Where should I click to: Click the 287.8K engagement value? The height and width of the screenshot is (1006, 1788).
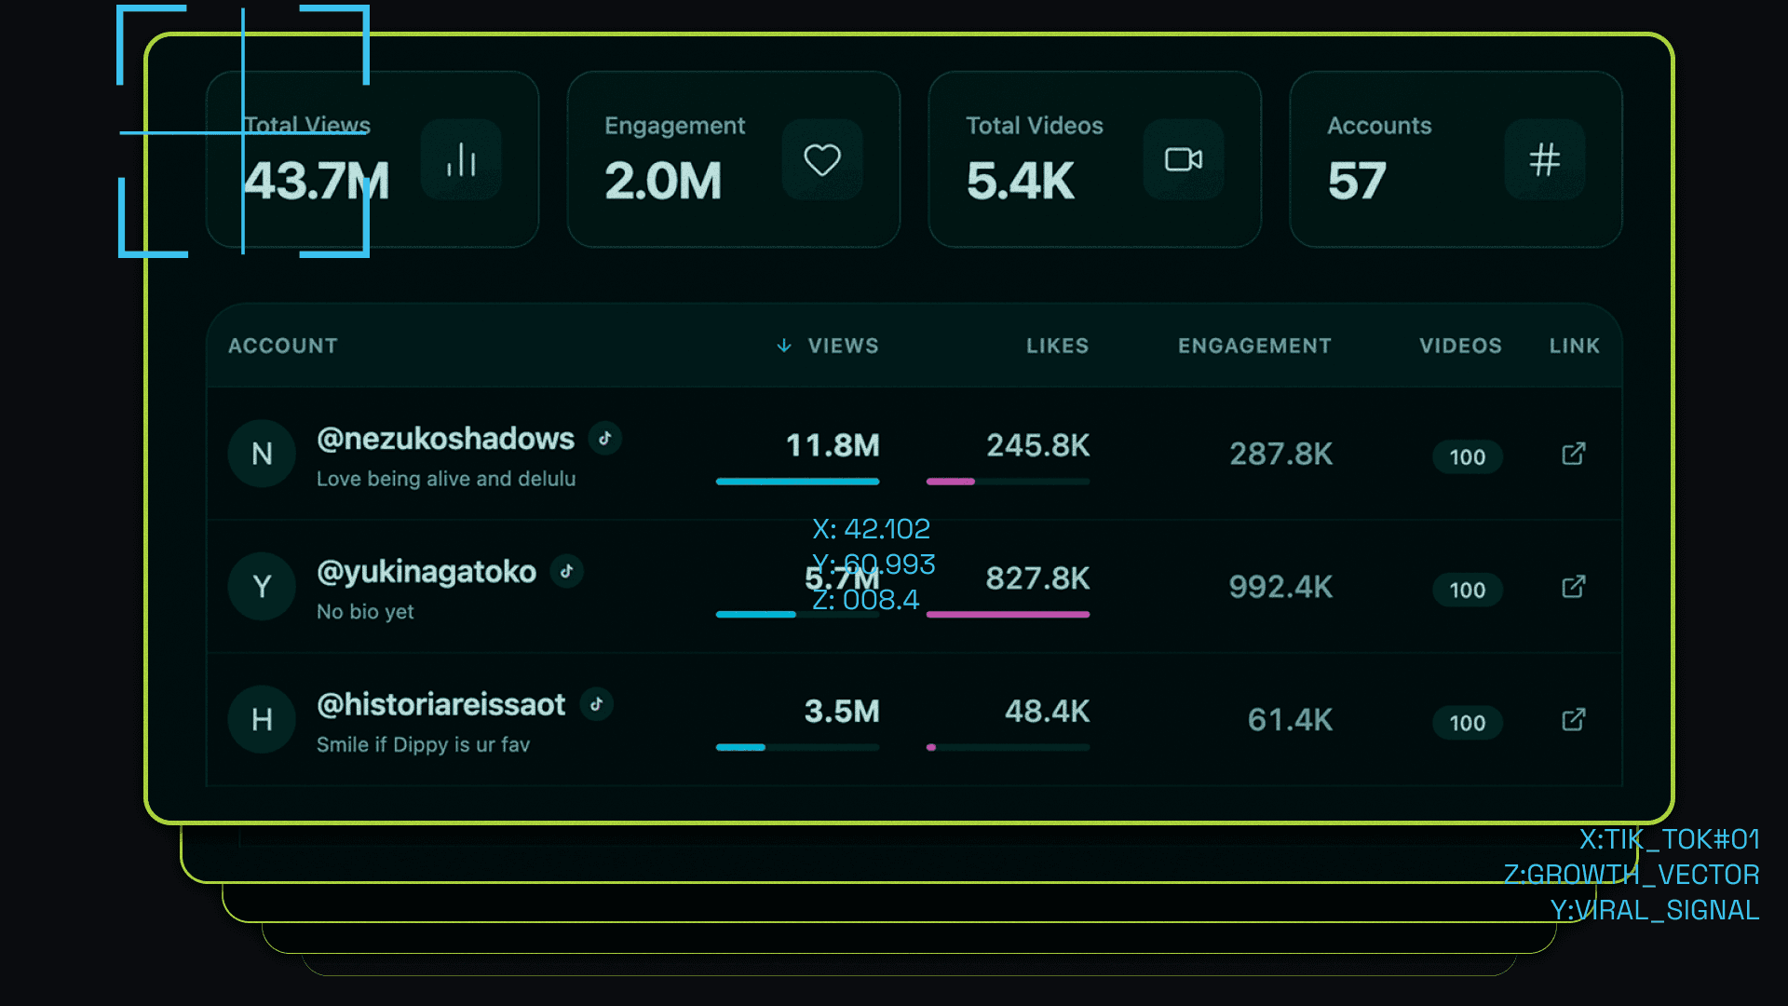click(1280, 454)
